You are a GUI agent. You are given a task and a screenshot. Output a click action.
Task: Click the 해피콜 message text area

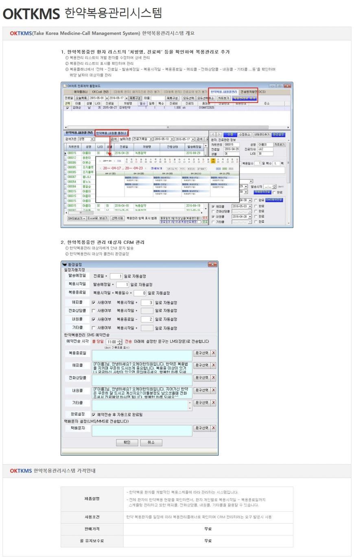(x=142, y=368)
